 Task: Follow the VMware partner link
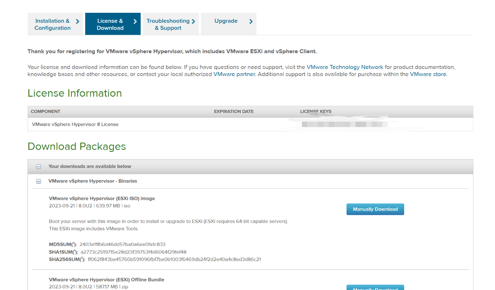234,74
